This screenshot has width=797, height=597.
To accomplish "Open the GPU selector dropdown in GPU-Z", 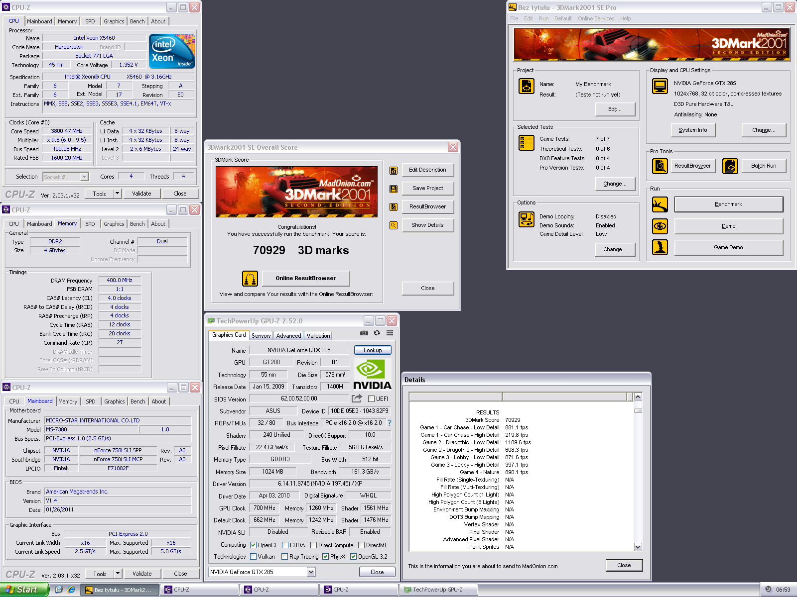I will pos(311,572).
